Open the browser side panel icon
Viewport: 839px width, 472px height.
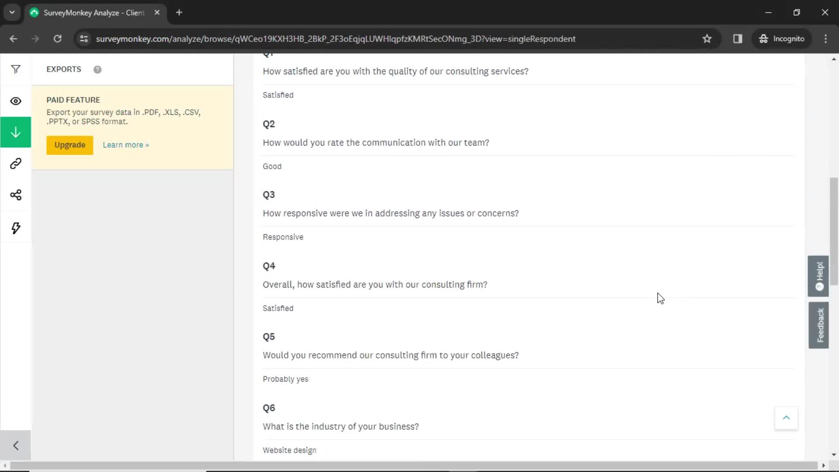pyautogui.click(x=738, y=39)
